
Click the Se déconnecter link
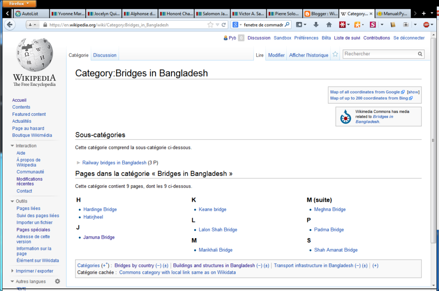point(409,38)
